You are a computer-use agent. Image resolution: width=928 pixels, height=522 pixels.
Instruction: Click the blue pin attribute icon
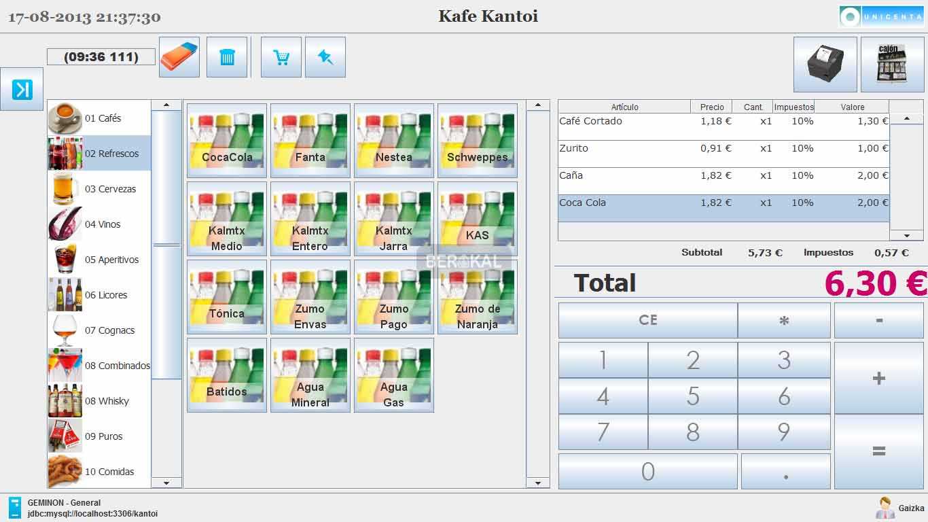coord(325,57)
